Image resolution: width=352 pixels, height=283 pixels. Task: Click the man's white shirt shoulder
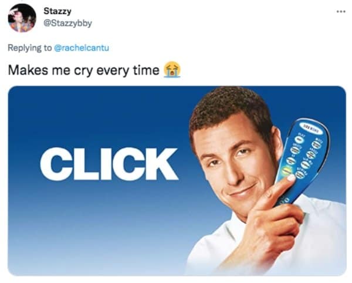point(326,236)
